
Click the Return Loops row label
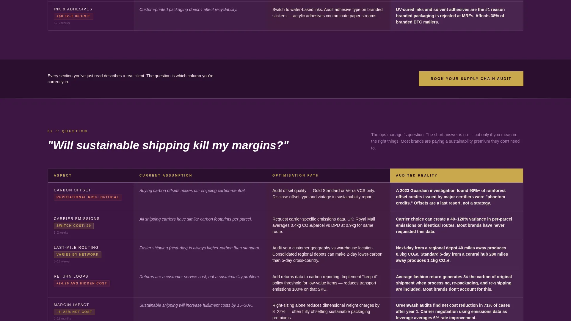click(x=71, y=276)
